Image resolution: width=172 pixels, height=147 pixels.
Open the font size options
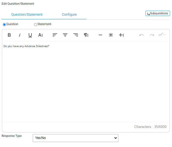(x=40, y=35)
